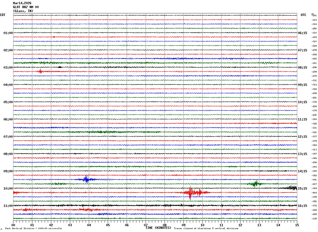This screenshot has height=232, width=318.
Task: Click the DC offset value -335
Action: [314, 219]
